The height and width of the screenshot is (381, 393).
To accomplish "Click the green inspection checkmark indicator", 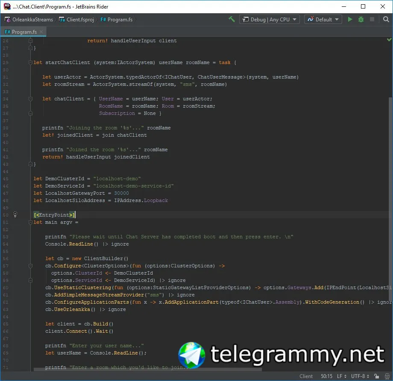I will [389, 40].
